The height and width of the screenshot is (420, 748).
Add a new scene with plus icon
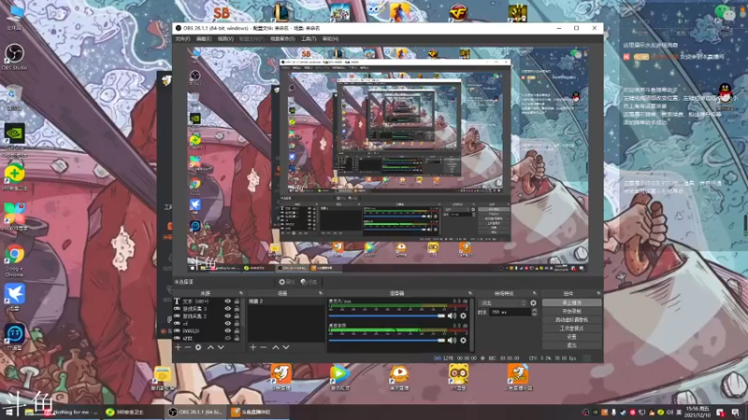click(252, 347)
